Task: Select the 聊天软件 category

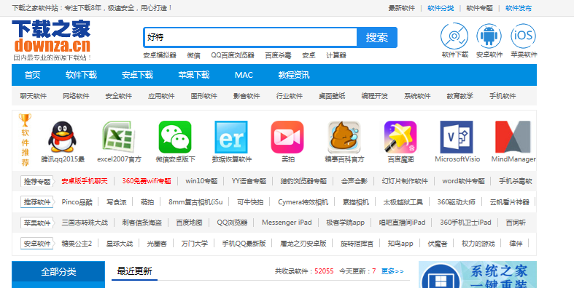Action: coord(34,96)
